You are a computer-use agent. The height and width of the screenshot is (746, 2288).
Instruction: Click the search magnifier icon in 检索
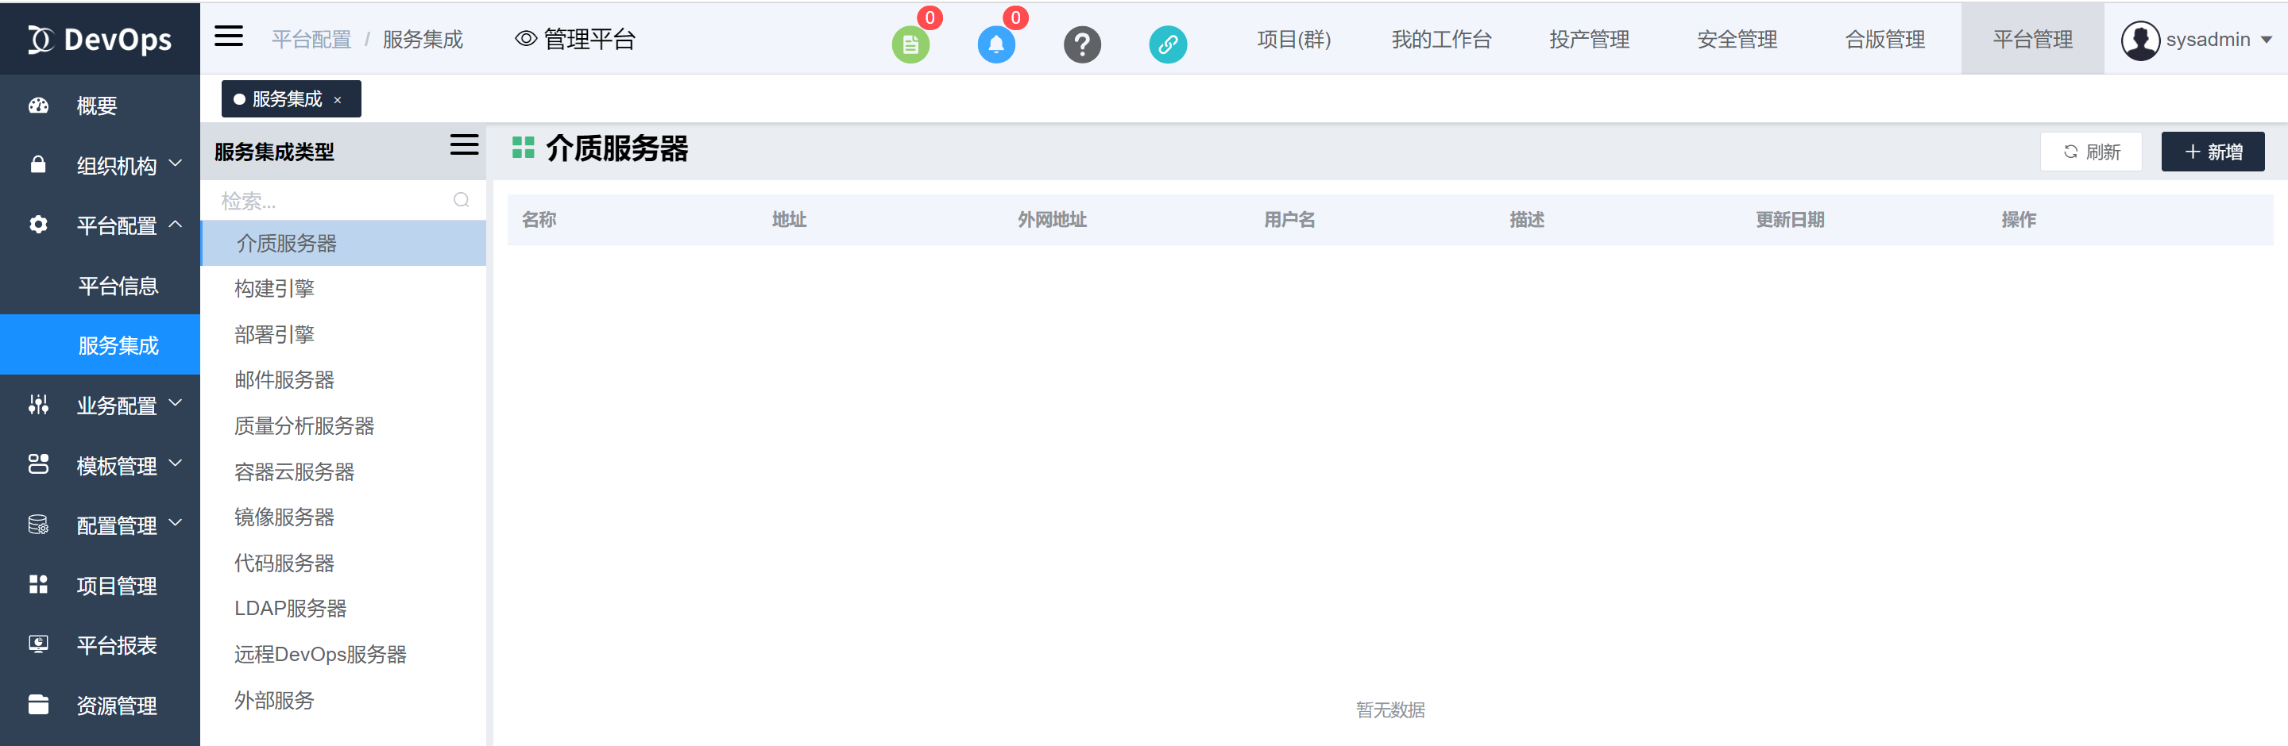[461, 201]
